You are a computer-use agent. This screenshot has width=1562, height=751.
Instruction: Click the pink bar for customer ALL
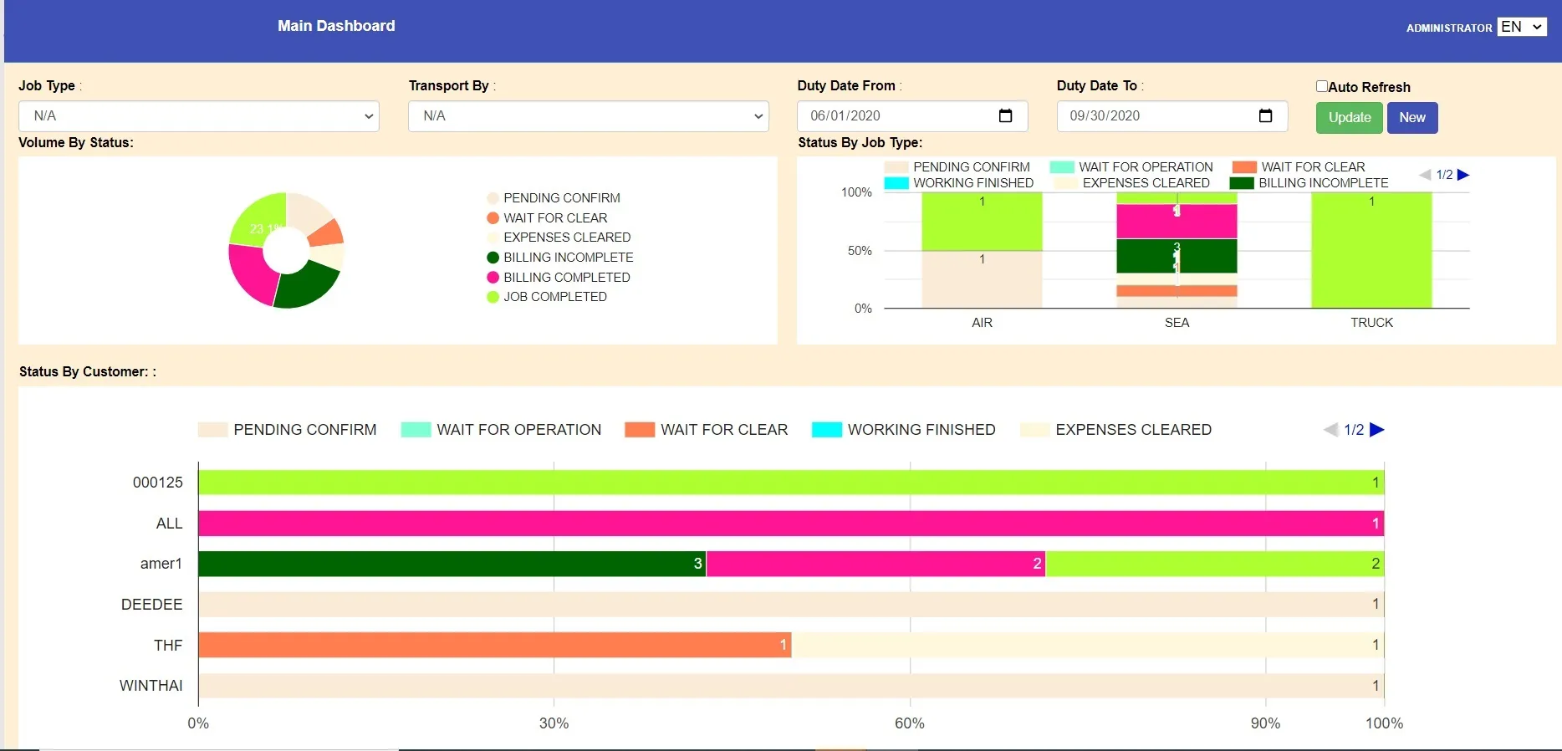coord(791,524)
